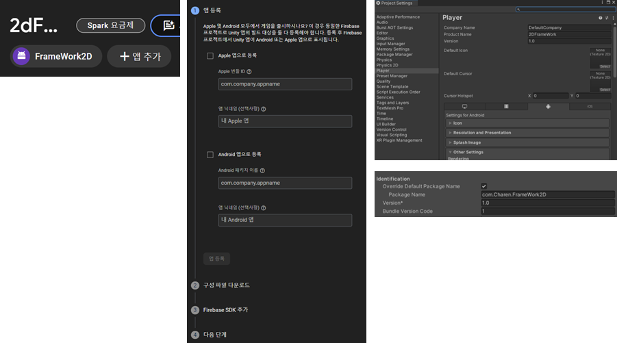Image resolution: width=617 pixels, height=343 pixels.
Task: Open help icon next to Apple 번들 ID
Action: point(249,72)
